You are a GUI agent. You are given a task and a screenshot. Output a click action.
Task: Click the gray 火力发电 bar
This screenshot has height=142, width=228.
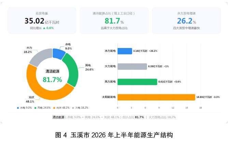(132, 66)
